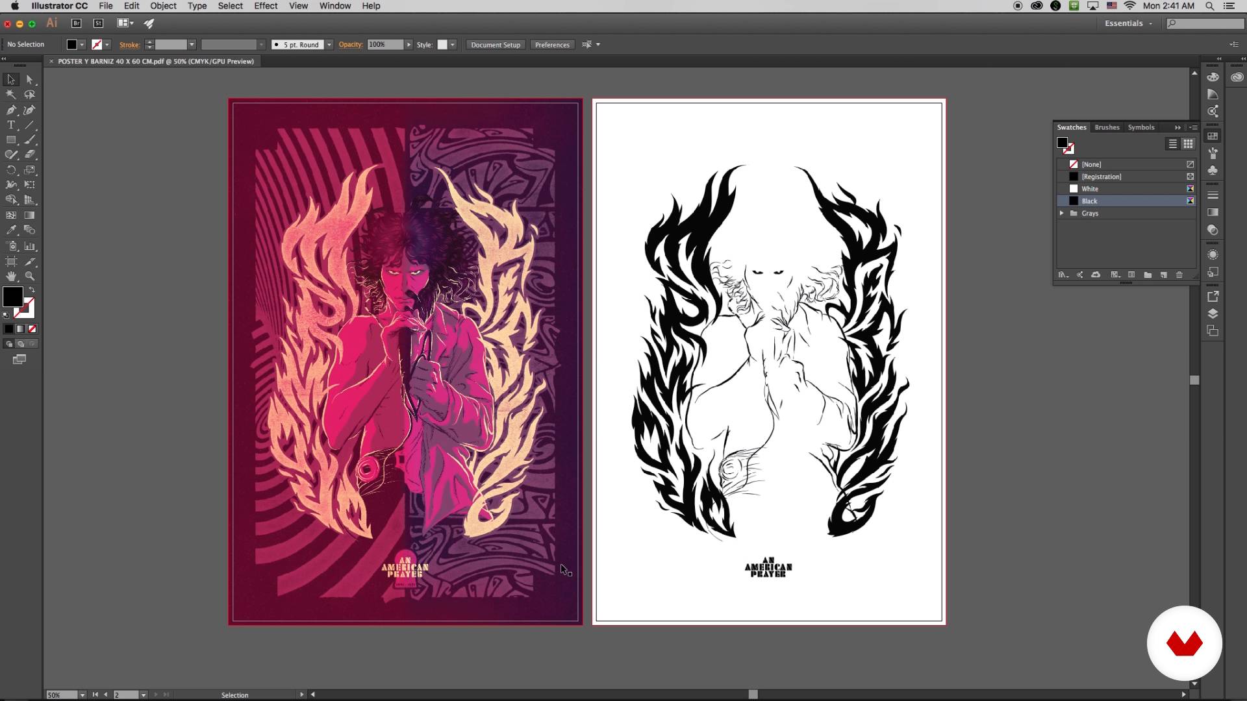Select the White swatch
This screenshot has width=1247, height=701.
tap(1126, 189)
